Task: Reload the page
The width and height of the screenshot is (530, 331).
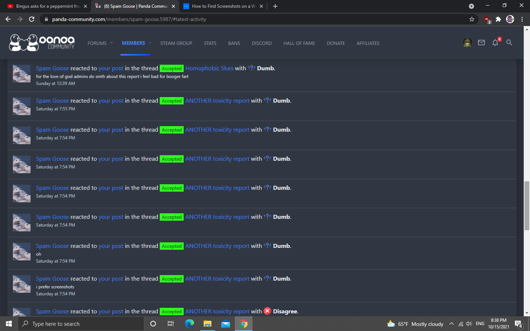Action: tap(32, 19)
